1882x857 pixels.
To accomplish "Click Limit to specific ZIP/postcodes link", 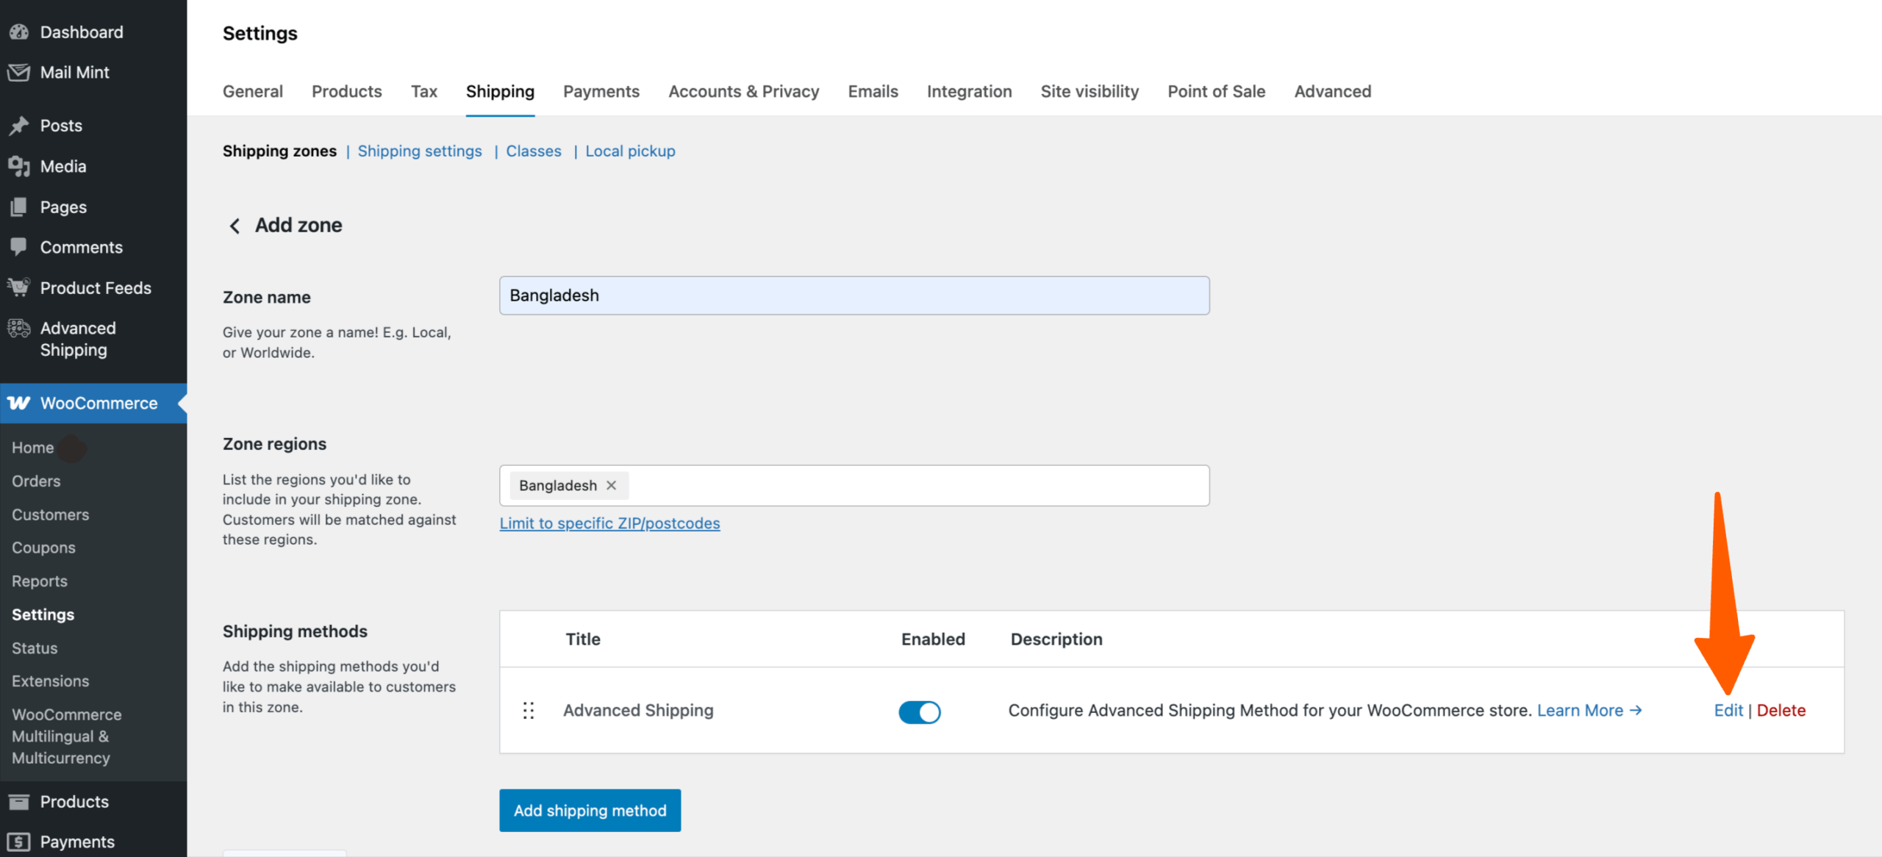I will [609, 523].
